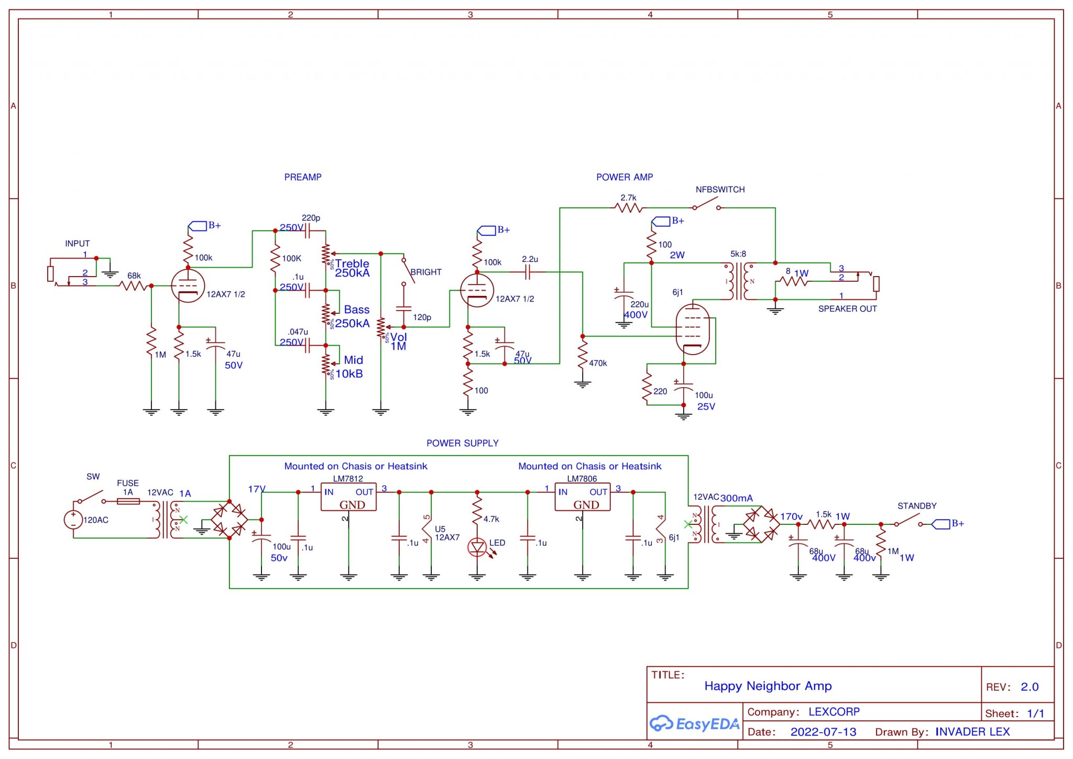This screenshot has width=1073, height=759.
Task: Click the 68k input resistor
Action: tap(133, 285)
